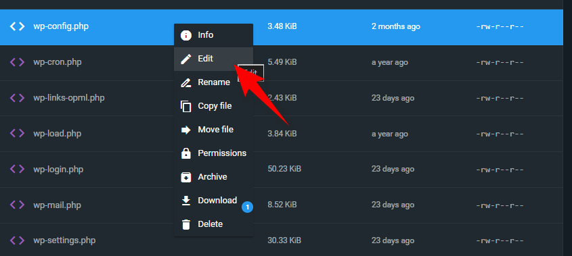Viewport: 572px width, 256px height.
Task: Click 'a year ago' in wp-load.php row
Action: click(x=390, y=134)
